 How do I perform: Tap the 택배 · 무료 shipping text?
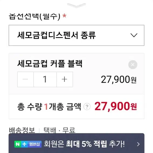pos(59,130)
